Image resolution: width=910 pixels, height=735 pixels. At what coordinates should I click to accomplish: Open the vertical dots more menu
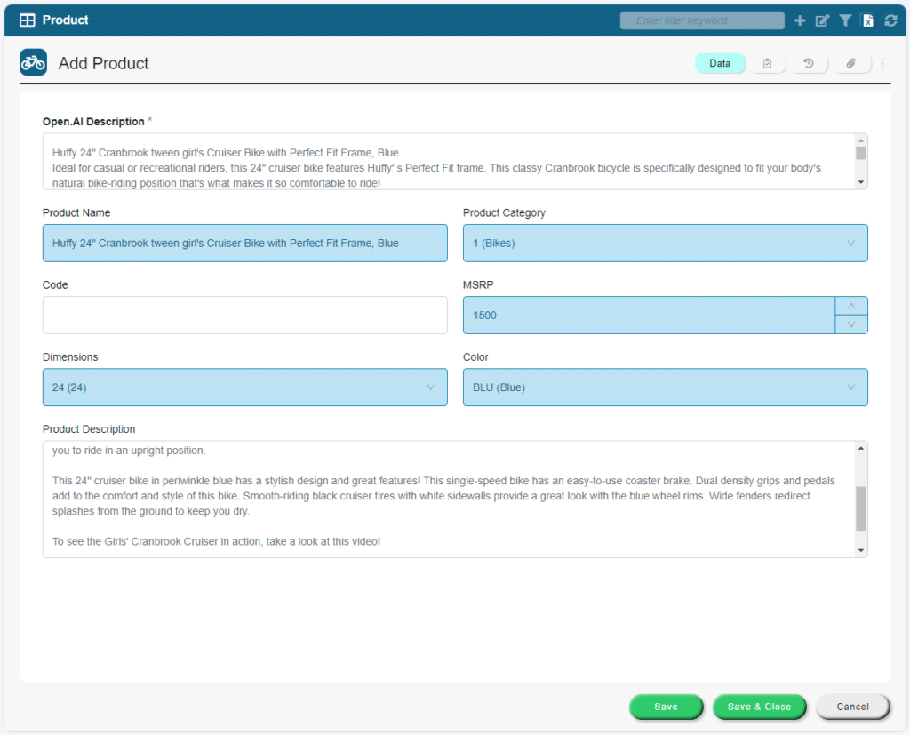click(x=882, y=63)
